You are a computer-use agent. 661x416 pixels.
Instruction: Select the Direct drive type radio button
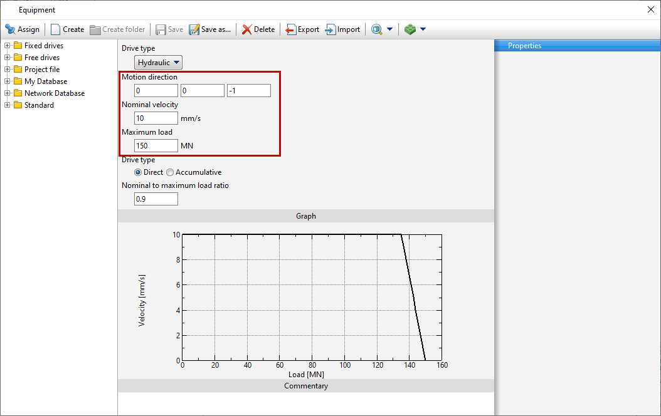[x=138, y=172]
